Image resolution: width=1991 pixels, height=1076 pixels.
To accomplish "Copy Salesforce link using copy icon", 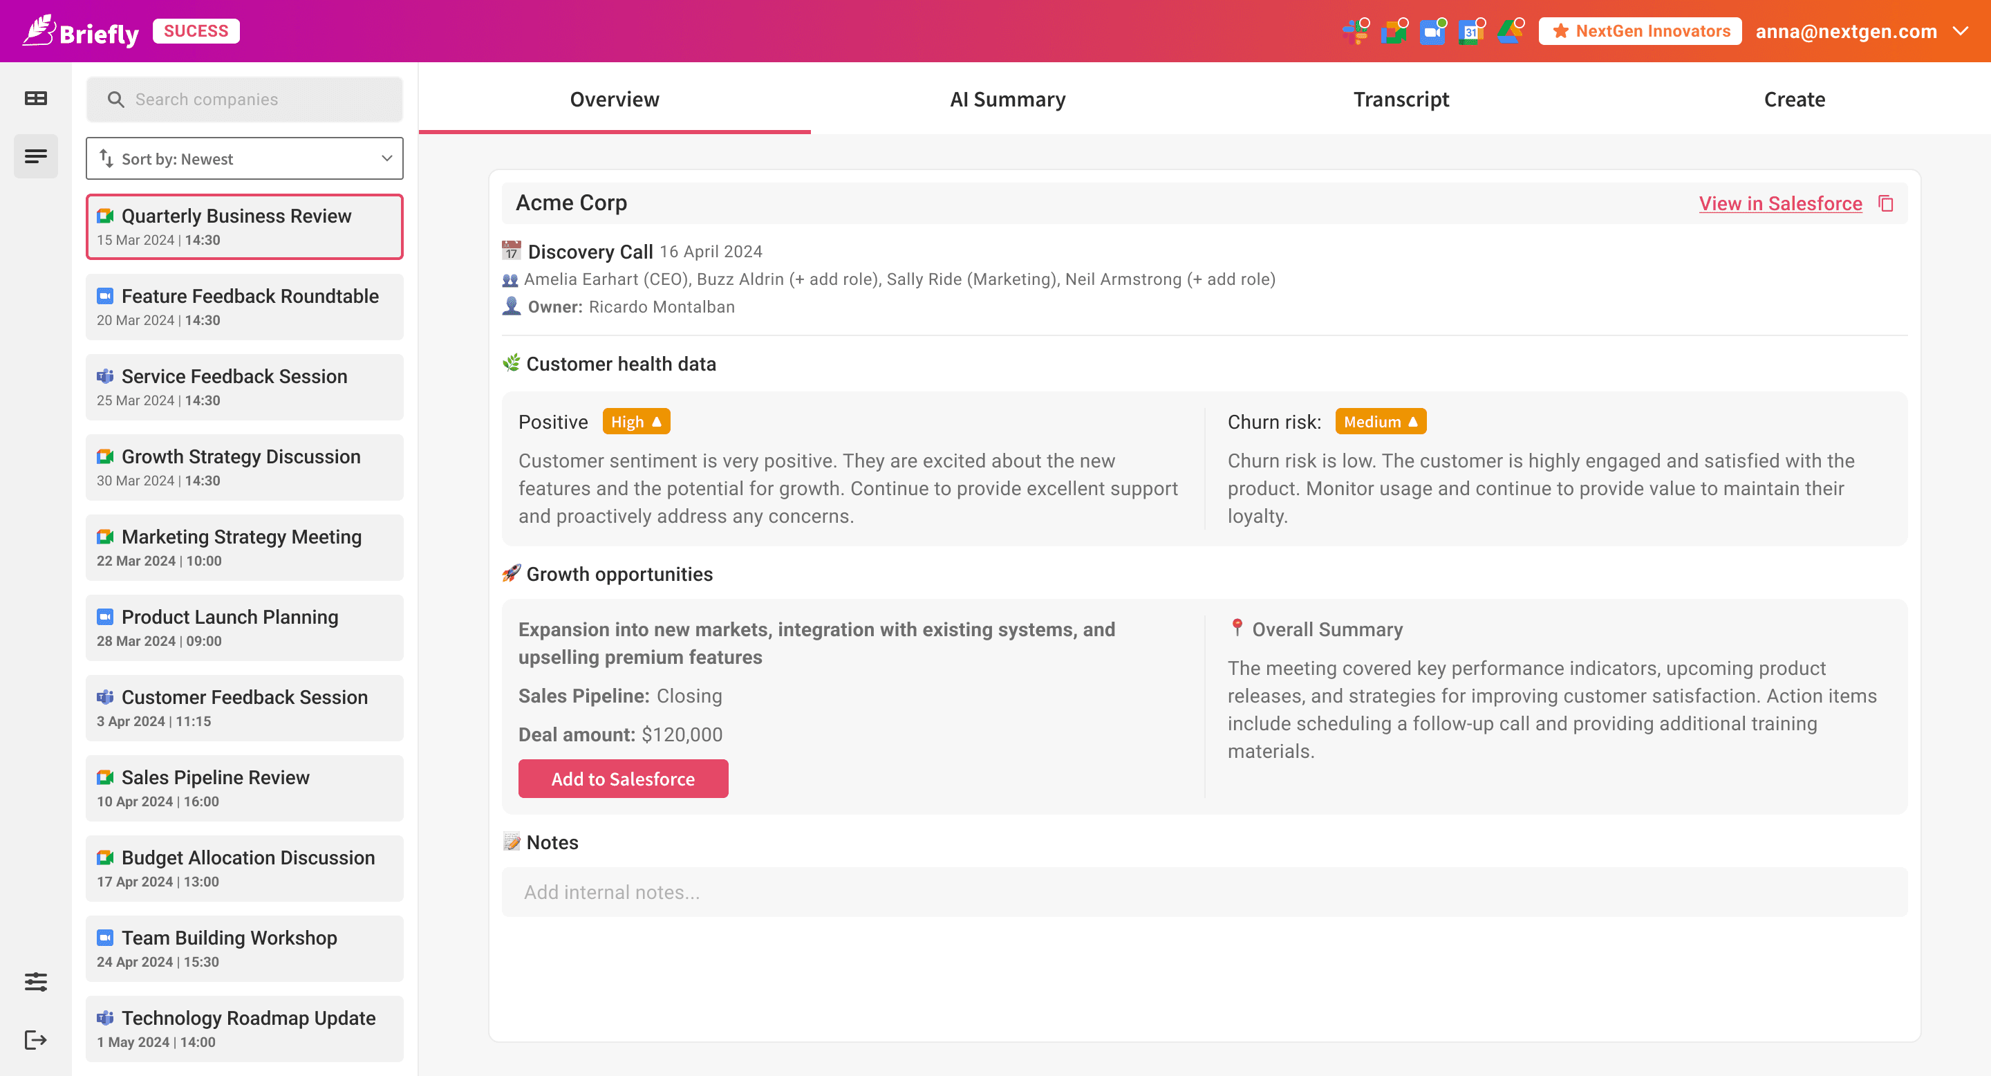I will click(x=1886, y=203).
